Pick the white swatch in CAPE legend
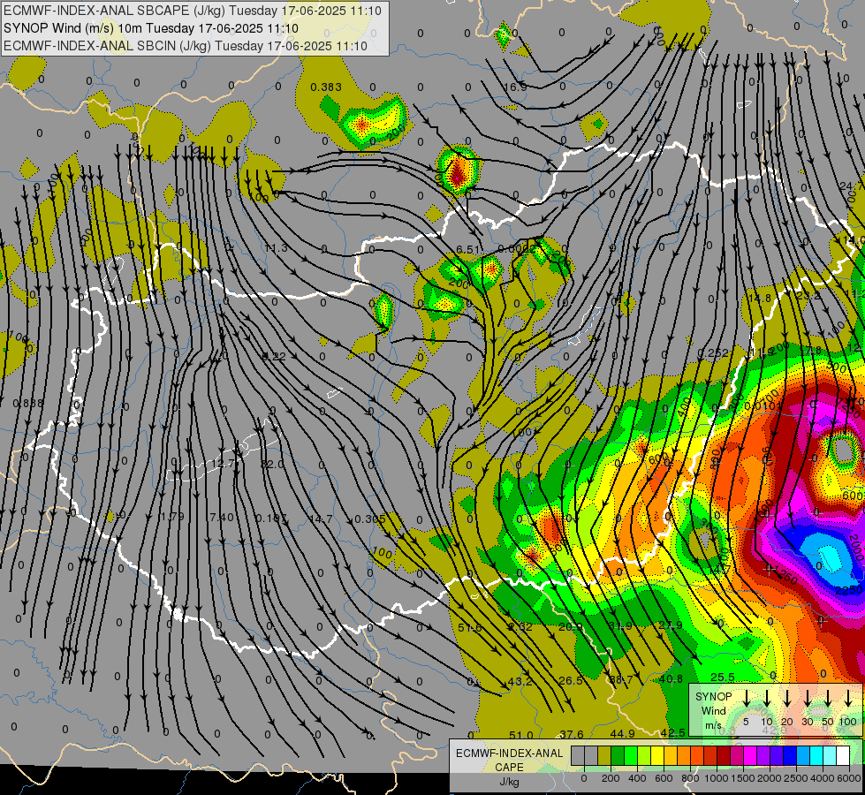 pos(844,755)
